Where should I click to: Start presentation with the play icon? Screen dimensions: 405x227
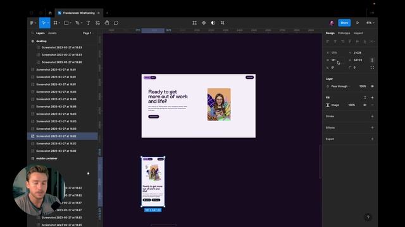pos(358,23)
